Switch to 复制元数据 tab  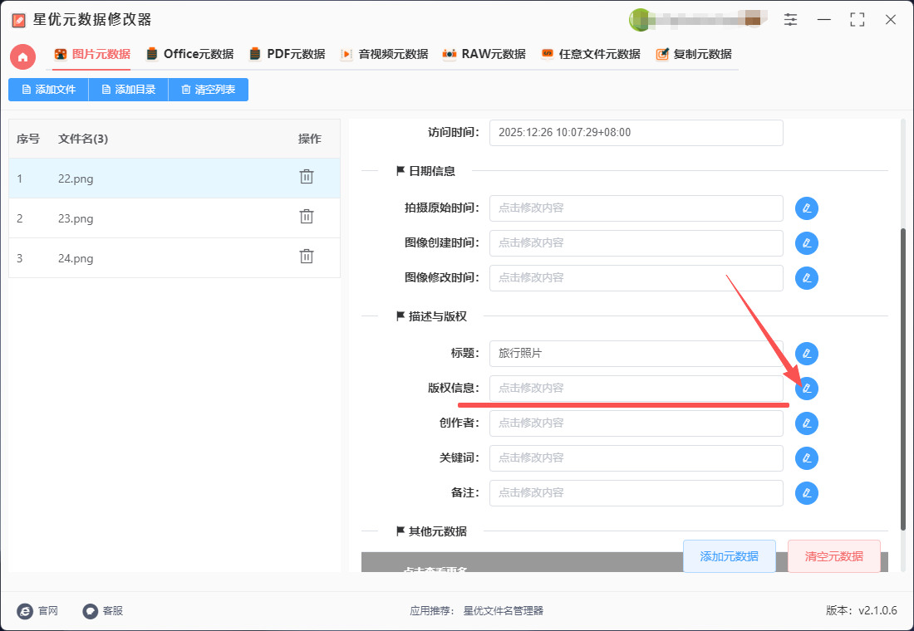pos(694,54)
